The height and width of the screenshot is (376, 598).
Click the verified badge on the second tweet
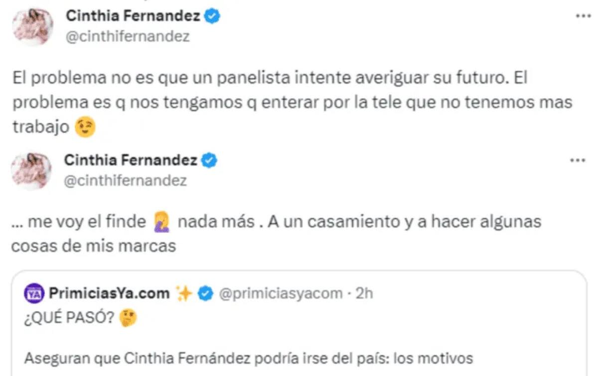point(208,160)
